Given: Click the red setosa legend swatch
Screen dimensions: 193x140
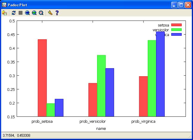Looking at the screenshot, I should [x=177, y=25].
